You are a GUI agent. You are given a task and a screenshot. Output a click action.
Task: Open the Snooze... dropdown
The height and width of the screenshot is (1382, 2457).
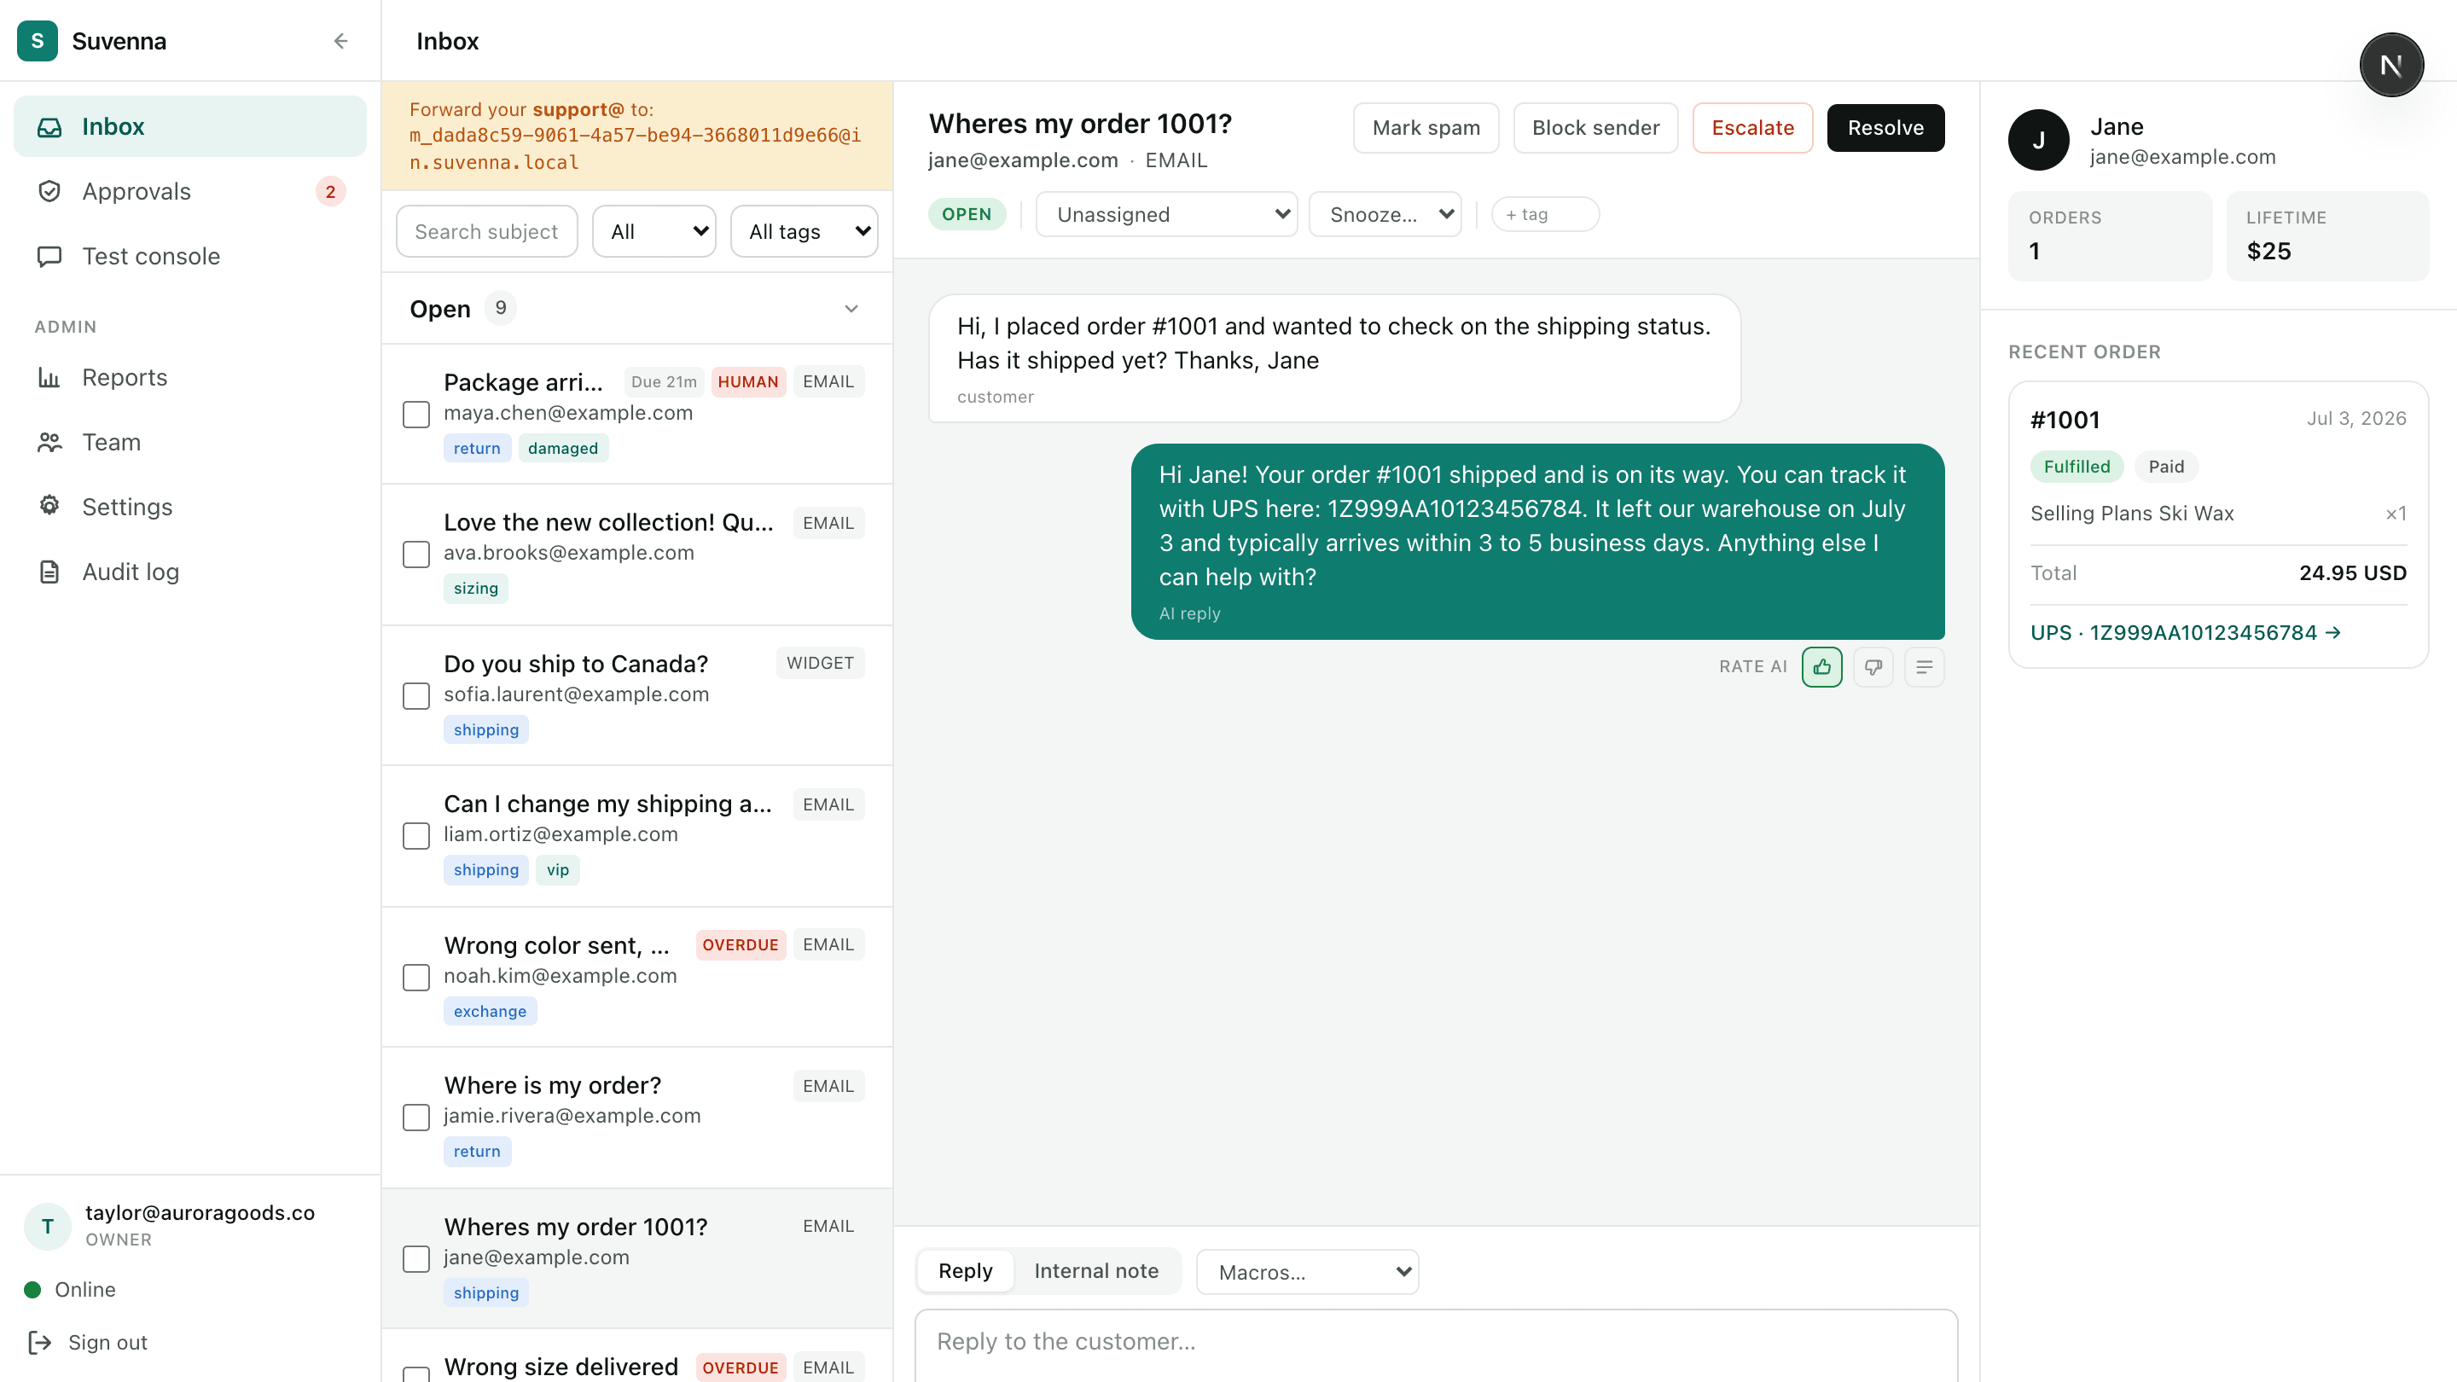pyautogui.click(x=1385, y=215)
